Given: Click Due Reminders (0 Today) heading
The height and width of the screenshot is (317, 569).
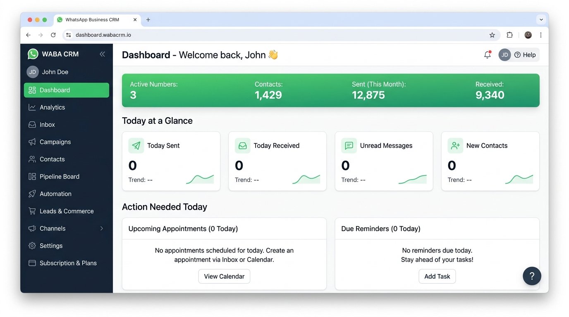Looking at the screenshot, I should [x=381, y=229].
